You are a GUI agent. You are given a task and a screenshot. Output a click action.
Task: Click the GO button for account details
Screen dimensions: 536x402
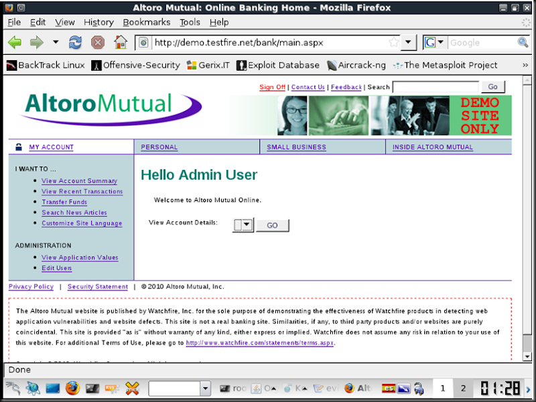(x=273, y=225)
